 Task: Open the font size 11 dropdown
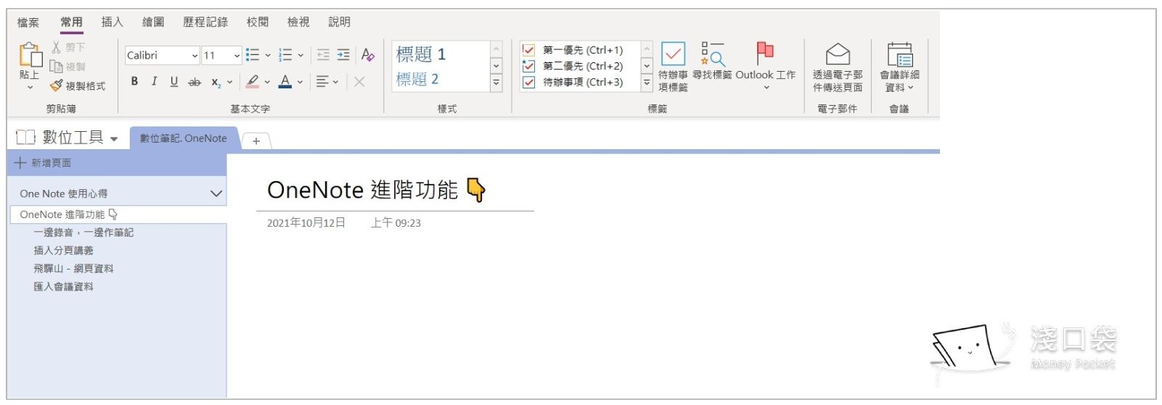coord(237,56)
